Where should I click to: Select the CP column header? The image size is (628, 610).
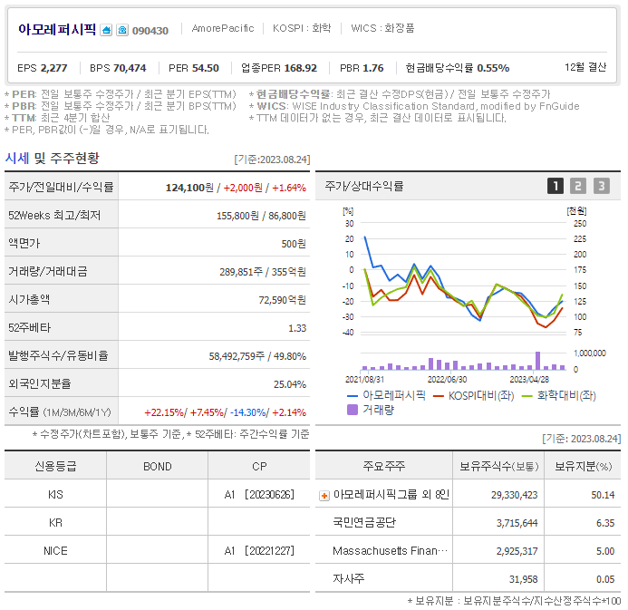click(x=259, y=467)
